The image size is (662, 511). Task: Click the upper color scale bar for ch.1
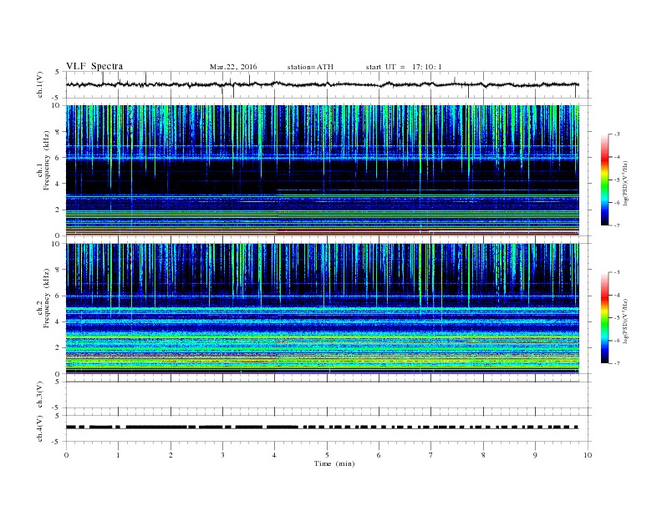(604, 180)
